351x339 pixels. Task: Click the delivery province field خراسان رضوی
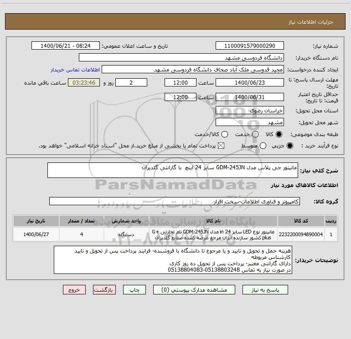pos(250,111)
